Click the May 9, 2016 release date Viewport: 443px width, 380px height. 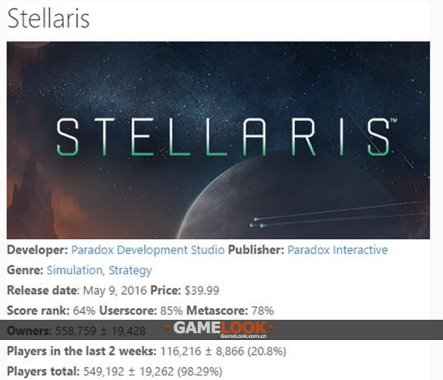pos(115,290)
